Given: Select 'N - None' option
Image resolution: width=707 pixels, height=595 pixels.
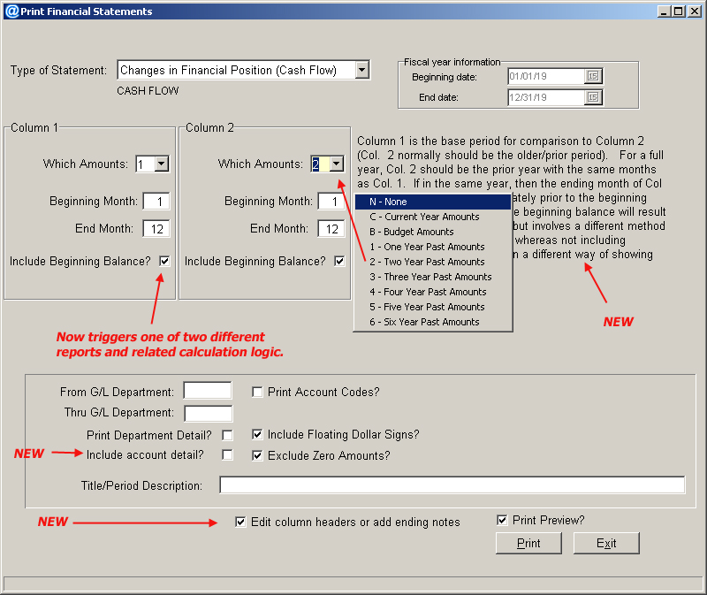Looking at the screenshot, I should (x=433, y=202).
